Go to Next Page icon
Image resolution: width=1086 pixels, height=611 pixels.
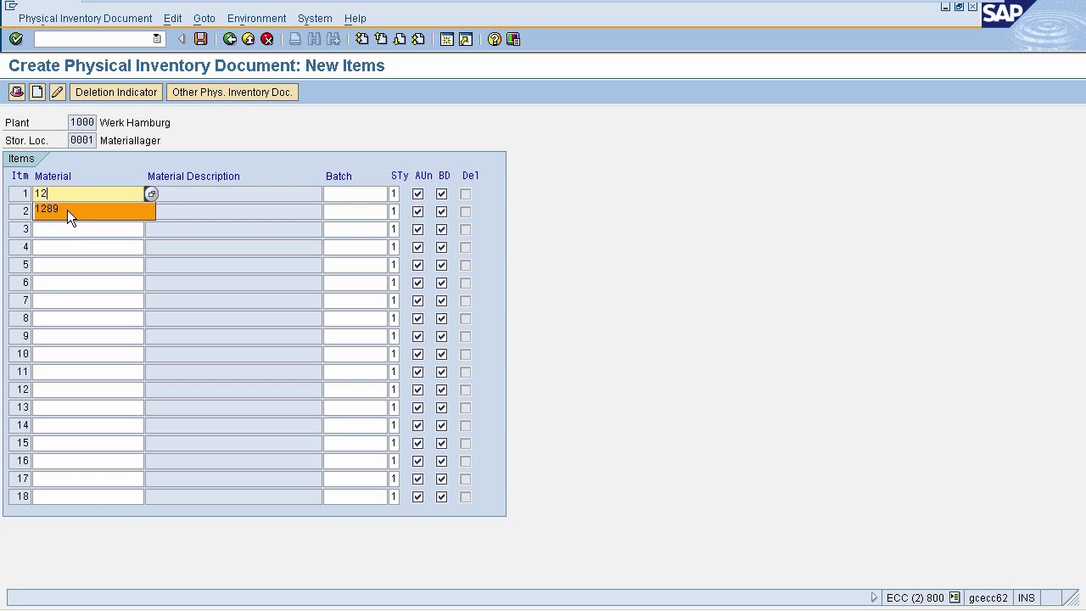tap(400, 39)
